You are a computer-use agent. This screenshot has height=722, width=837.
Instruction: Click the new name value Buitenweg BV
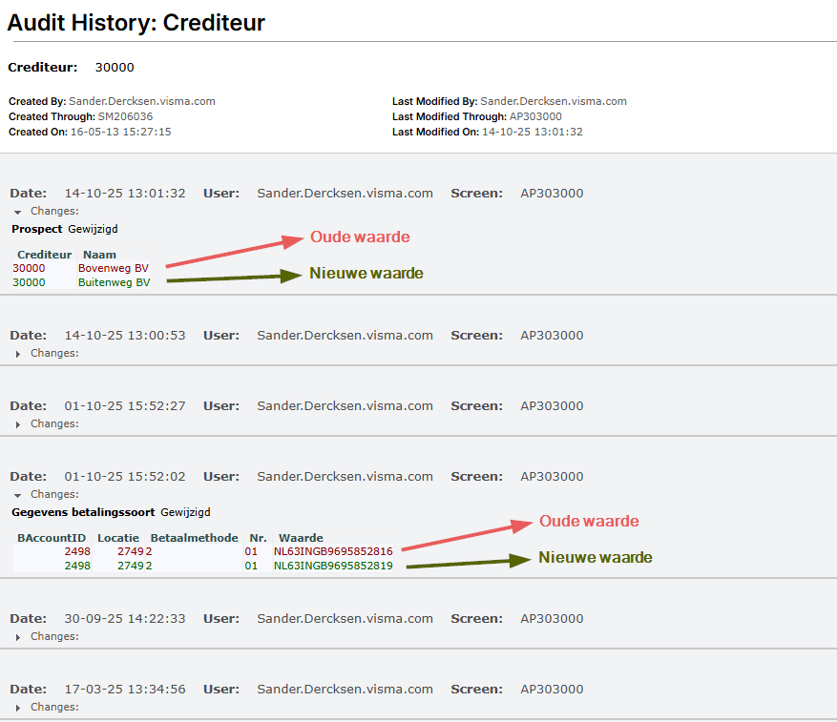[114, 282]
